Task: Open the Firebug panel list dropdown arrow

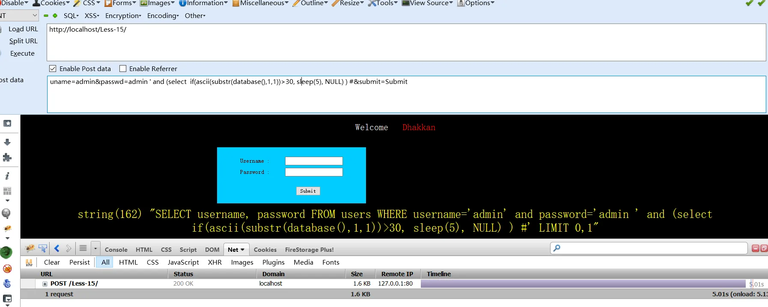Action: point(95,248)
